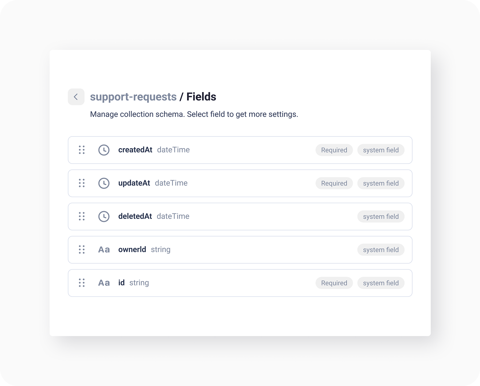Click the clock icon beside deletedAt
This screenshot has width=480, height=386.
pos(104,216)
